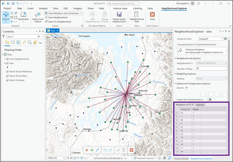Open the Analysis ribbon tab
This screenshot has height=162, width=233.
click(43, 8)
